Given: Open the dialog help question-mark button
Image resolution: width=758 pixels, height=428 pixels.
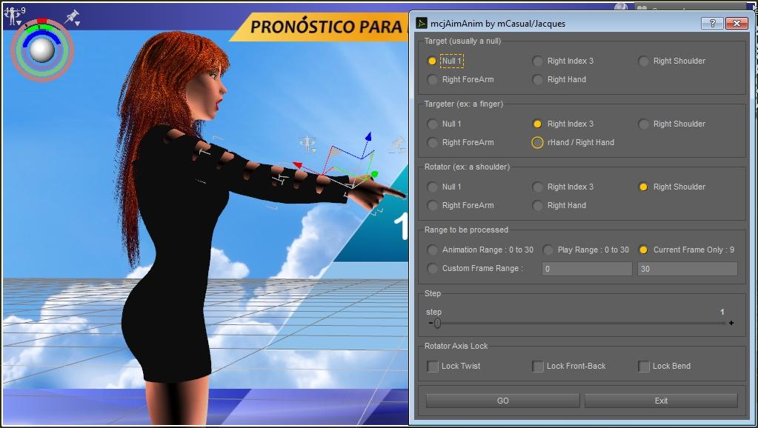Looking at the screenshot, I should point(712,23).
